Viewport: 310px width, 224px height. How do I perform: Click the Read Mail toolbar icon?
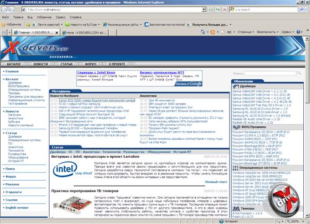pyautogui.click(x=223, y=32)
